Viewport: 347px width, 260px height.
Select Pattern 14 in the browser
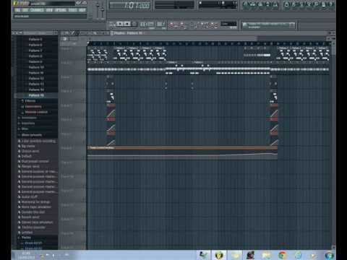tap(36, 90)
